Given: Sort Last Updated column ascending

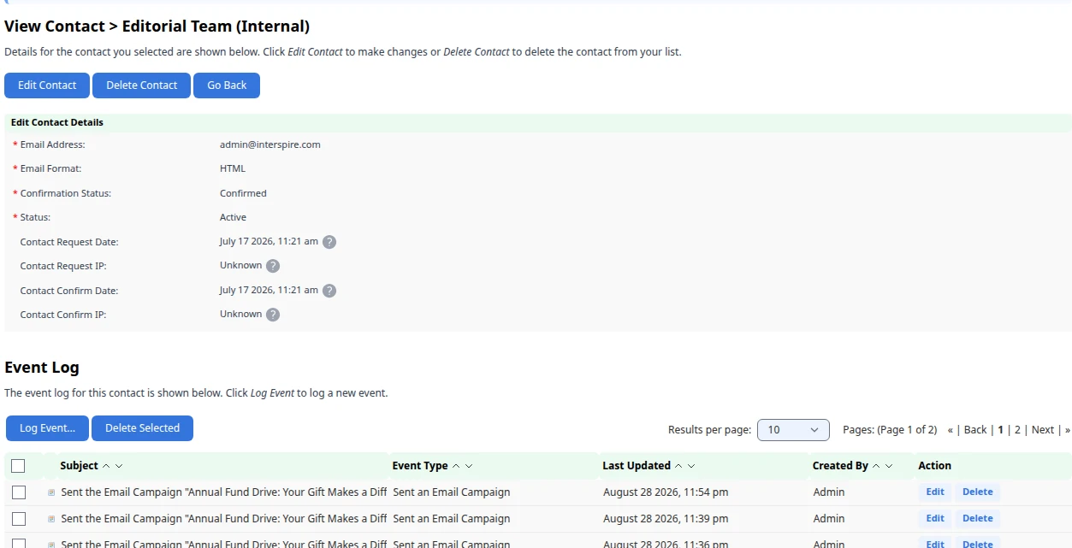Looking at the screenshot, I should [678, 466].
